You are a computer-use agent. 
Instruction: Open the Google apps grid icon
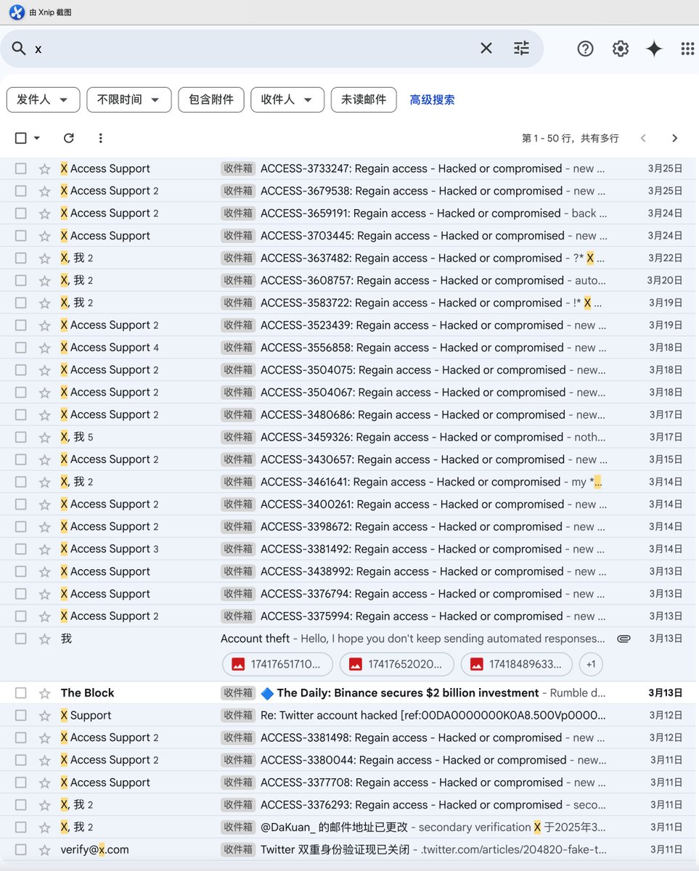[x=687, y=49]
